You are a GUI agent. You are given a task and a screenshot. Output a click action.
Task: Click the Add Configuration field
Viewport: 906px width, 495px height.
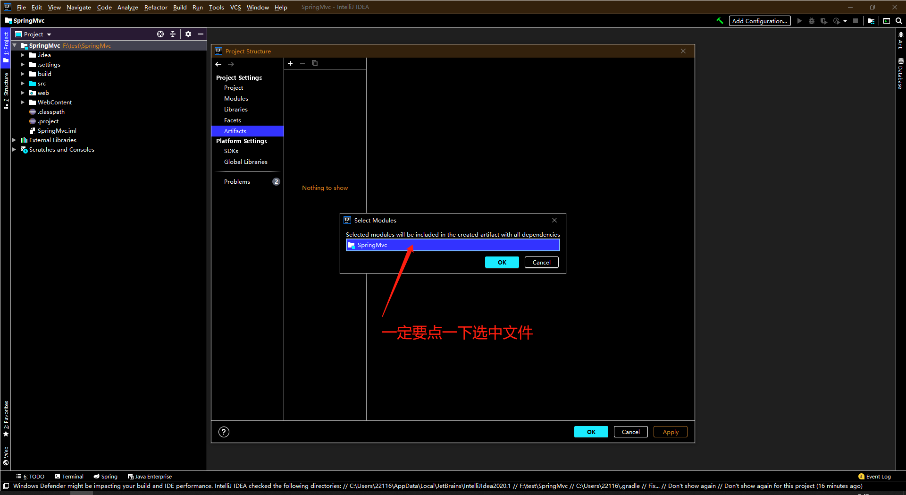759,21
